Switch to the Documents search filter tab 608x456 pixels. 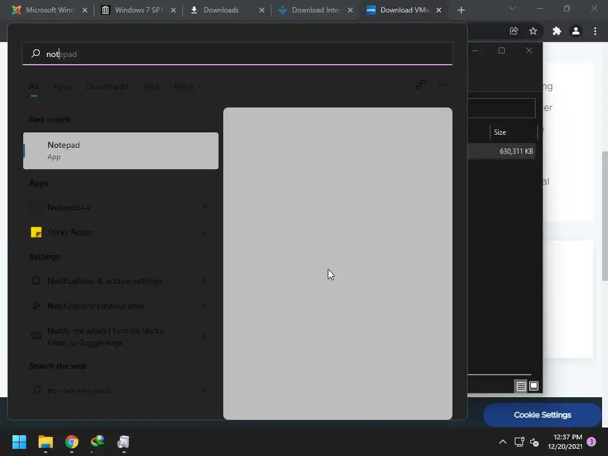pos(107,86)
